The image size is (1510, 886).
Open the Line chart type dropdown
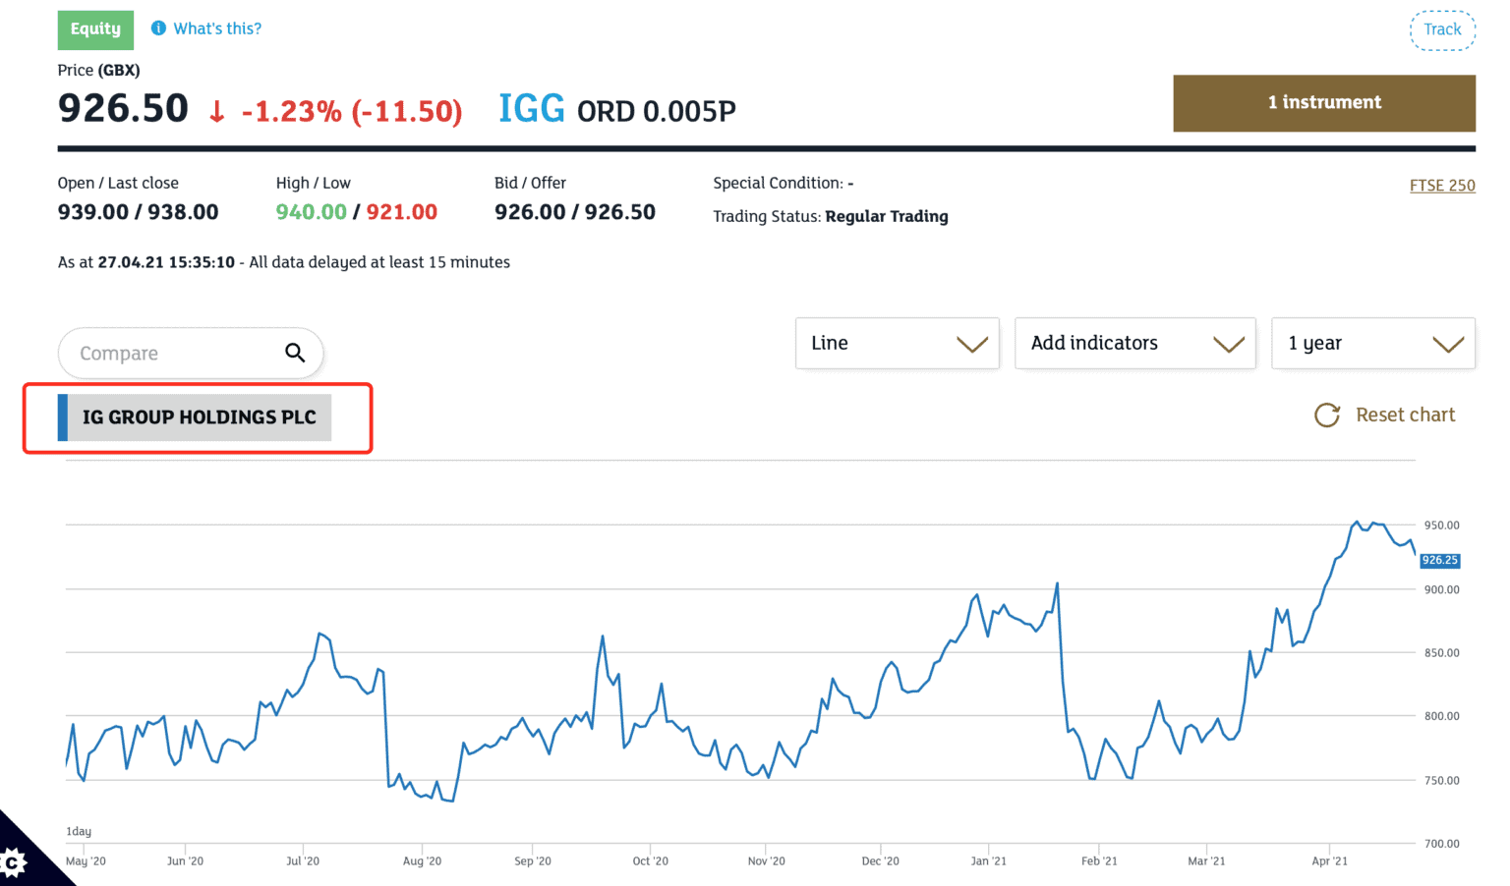[x=897, y=343]
